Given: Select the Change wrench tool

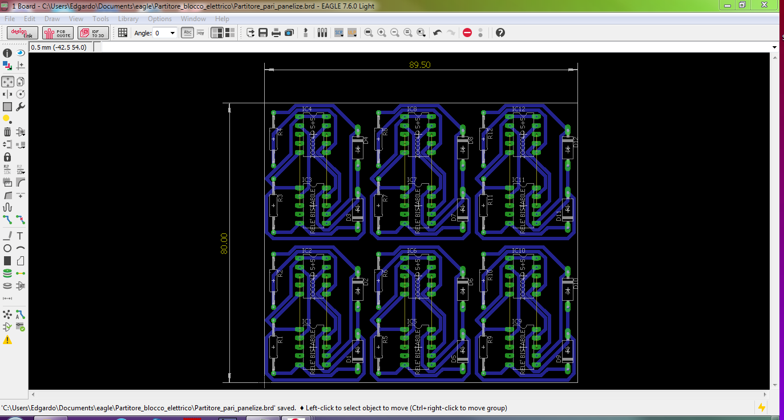Looking at the screenshot, I should [21, 107].
